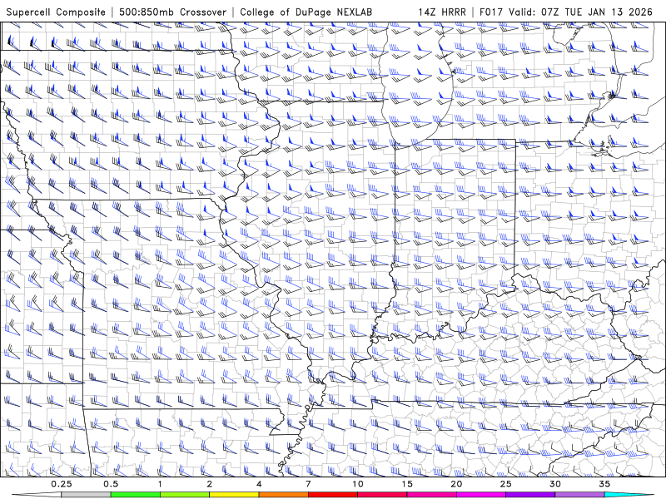Select the red 7–10 legend segment
Screen dimensions: 666x499
[332, 495]
